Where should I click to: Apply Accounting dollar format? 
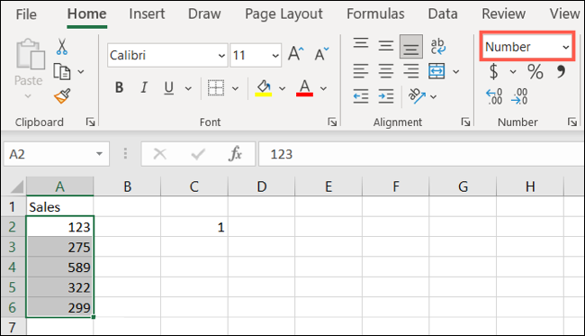click(493, 71)
